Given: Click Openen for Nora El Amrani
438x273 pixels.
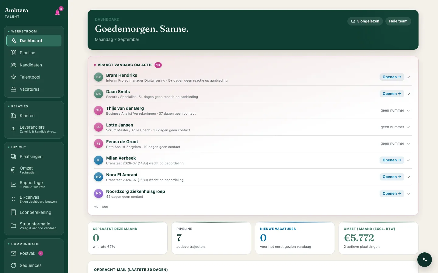Looking at the screenshot, I should (x=392, y=177).
